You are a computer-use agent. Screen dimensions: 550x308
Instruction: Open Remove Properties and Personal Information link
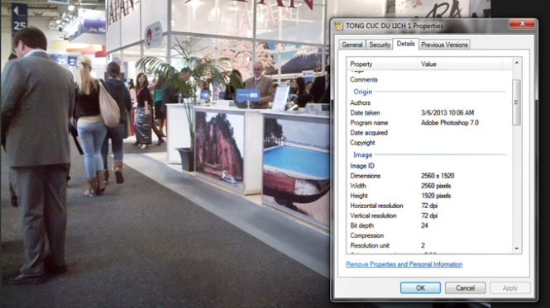(404, 264)
